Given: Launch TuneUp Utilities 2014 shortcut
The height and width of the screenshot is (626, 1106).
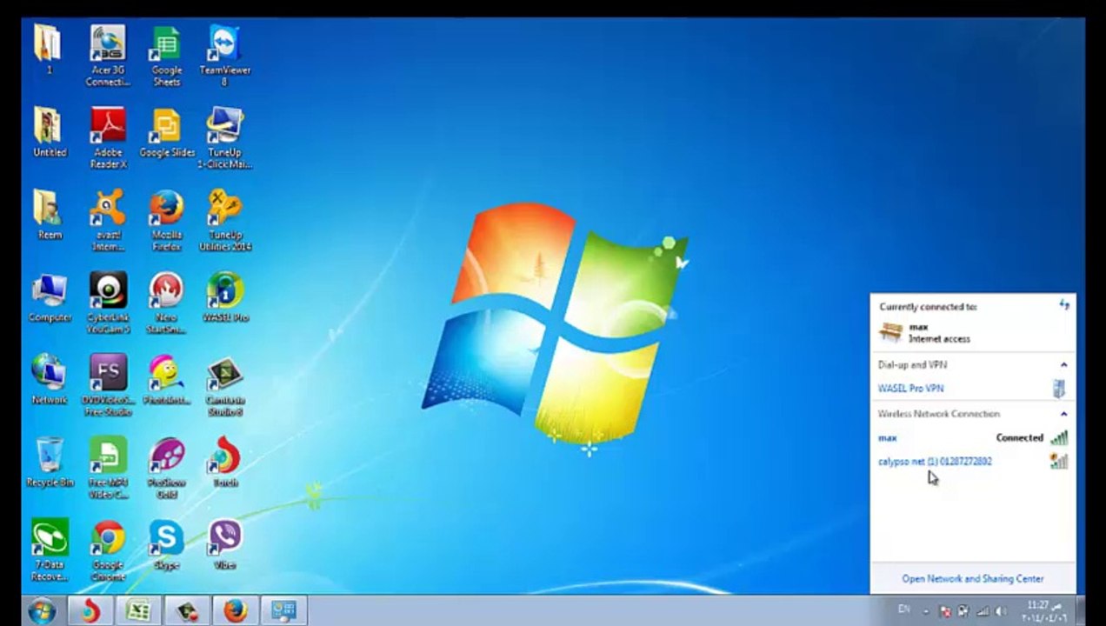Looking at the screenshot, I should (x=225, y=221).
